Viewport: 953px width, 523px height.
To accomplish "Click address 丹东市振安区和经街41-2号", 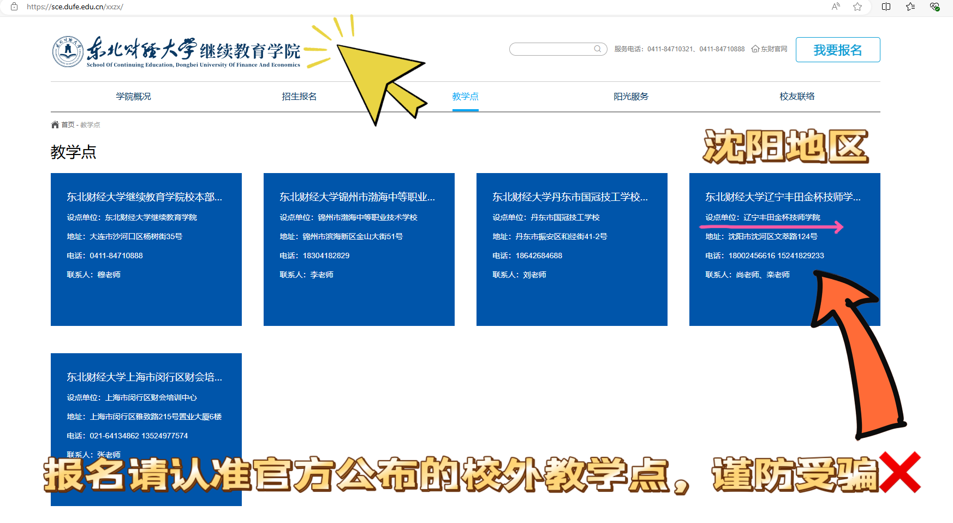I will 550,236.
